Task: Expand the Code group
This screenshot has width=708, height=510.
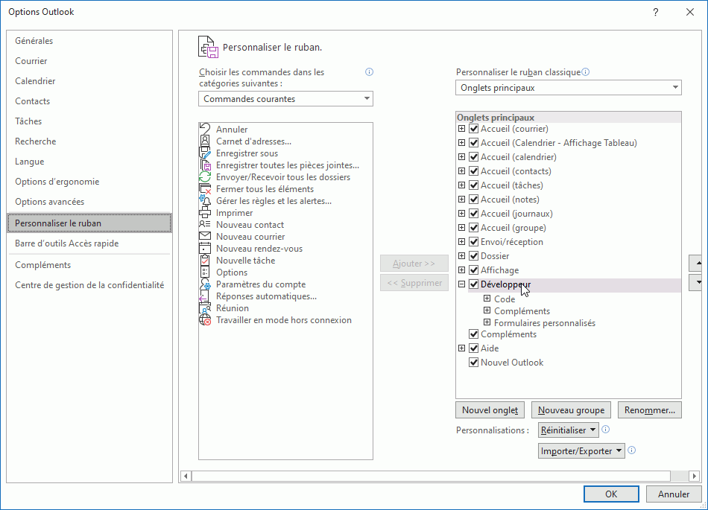Action: point(487,298)
